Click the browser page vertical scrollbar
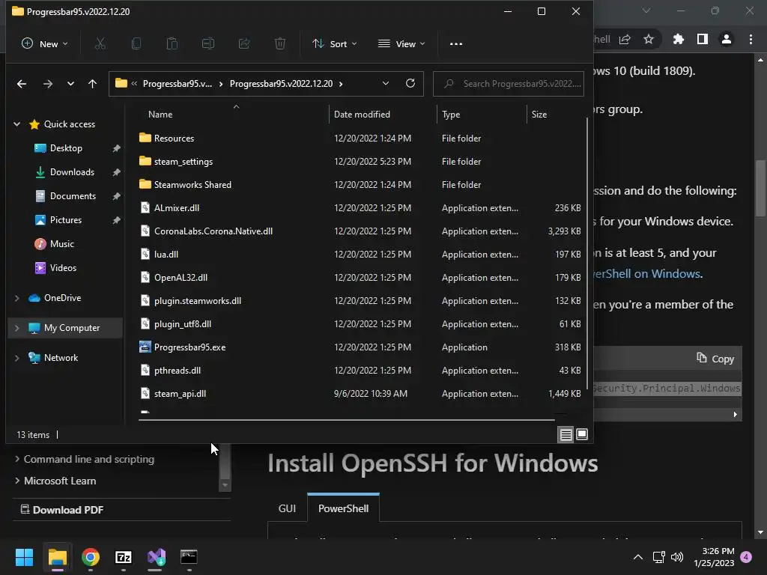Image resolution: width=767 pixels, height=575 pixels. (x=760, y=188)
